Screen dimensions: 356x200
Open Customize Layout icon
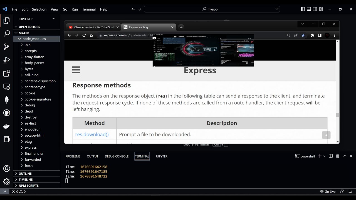321,9
